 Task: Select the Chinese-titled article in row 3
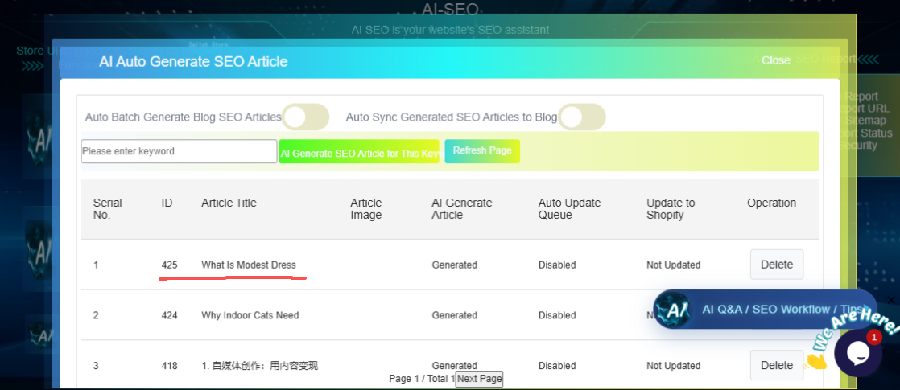point(259,366)
